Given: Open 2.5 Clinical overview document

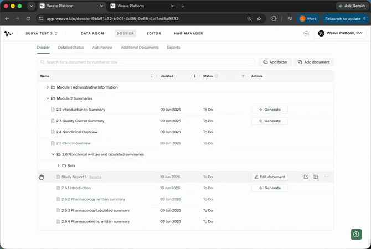Looking at the screenshot, I should click(x=73, y=143).
